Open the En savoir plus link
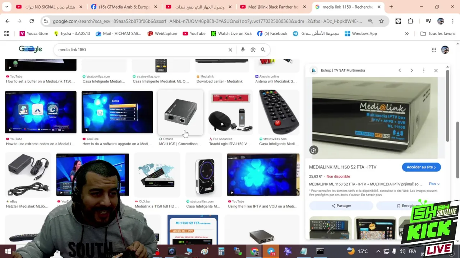The height and width of the screenshot is (258, 460). click(x=372, y=195)
